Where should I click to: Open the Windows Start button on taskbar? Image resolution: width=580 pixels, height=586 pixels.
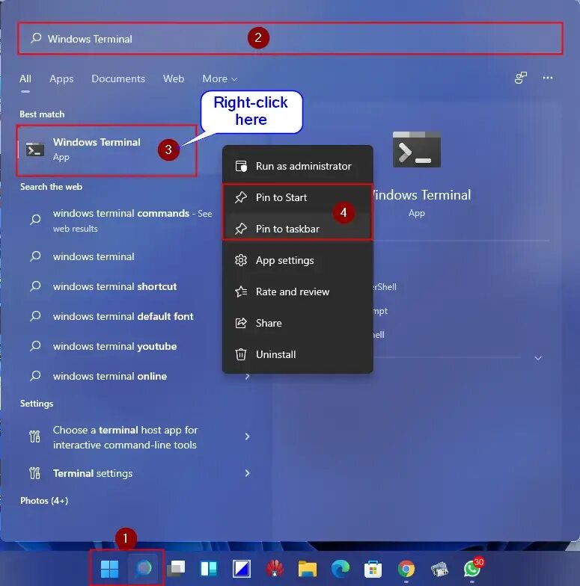coord(109,569)
